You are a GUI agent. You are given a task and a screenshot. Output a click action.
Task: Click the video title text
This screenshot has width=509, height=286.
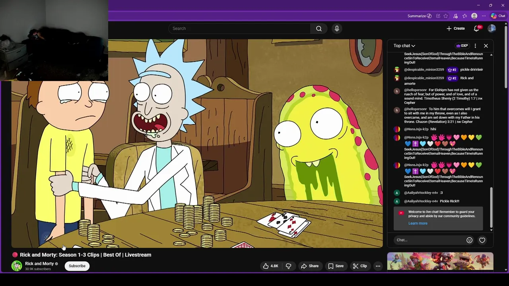(85, 255)
